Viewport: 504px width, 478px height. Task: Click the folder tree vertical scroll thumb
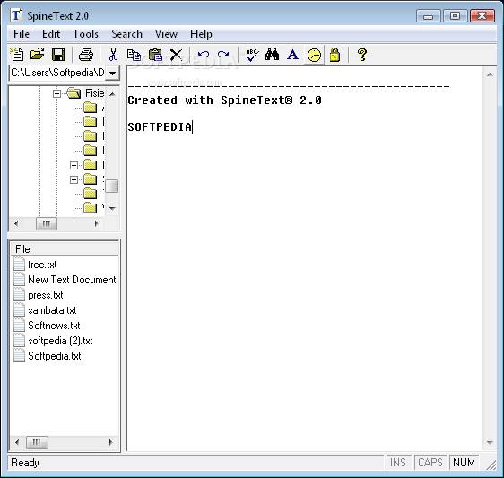(112, 187)
